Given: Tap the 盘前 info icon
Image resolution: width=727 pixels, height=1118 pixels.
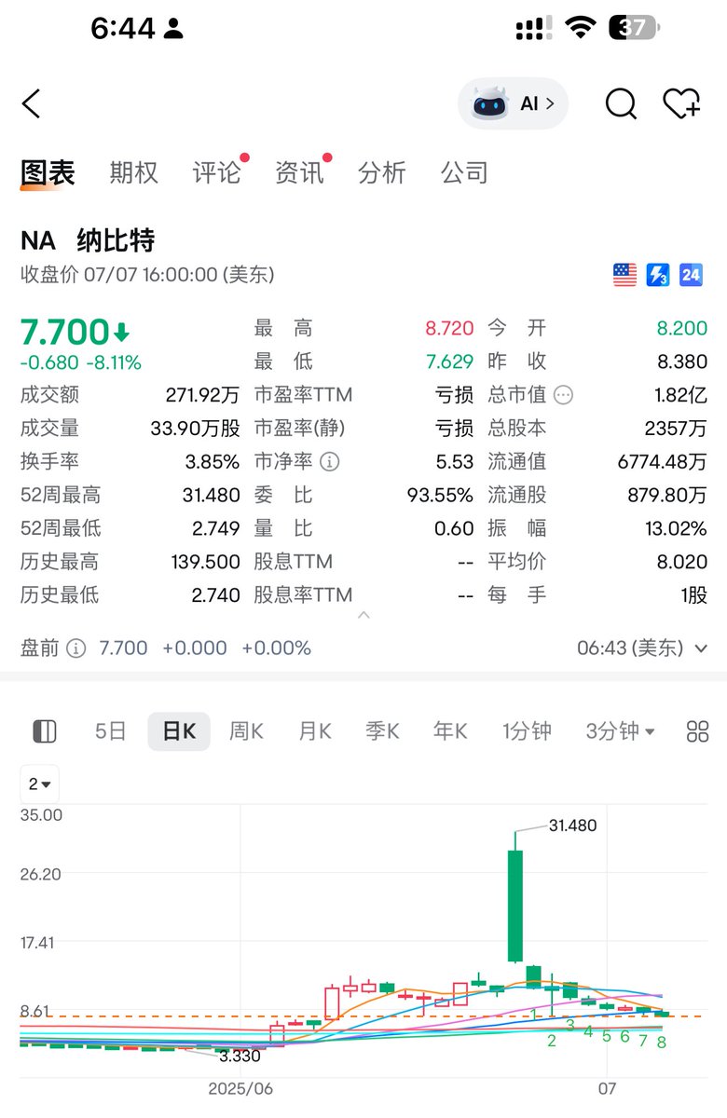Looking at the screenshot, I should tap(76, 648).
